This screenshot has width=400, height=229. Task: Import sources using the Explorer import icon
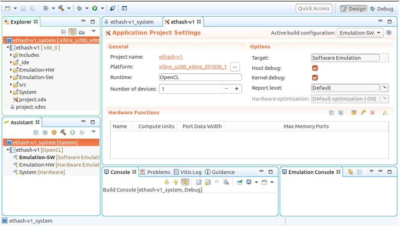click(x=82, y=32)
